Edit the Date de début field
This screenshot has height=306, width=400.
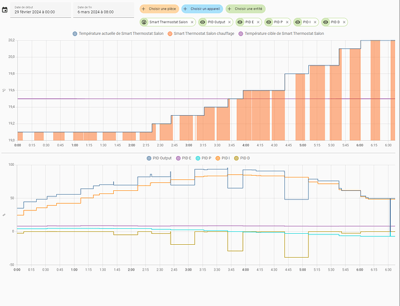pos(40,10)
